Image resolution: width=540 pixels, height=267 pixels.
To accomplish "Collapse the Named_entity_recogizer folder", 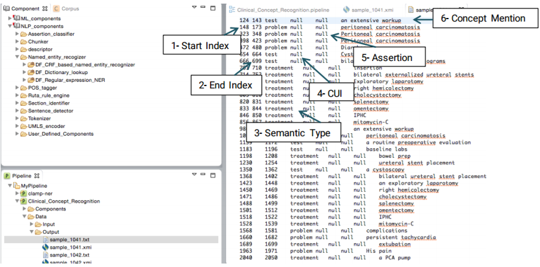I will [16, 57].
